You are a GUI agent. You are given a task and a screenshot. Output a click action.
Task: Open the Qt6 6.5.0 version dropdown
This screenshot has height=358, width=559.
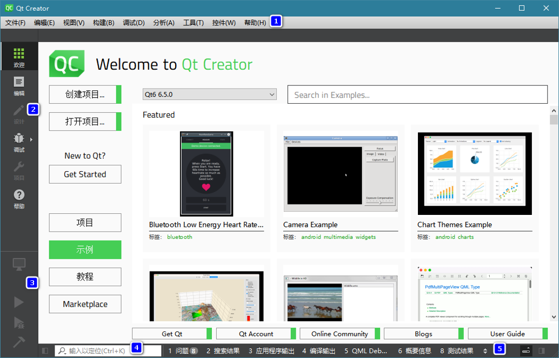(x=210, y=94)
